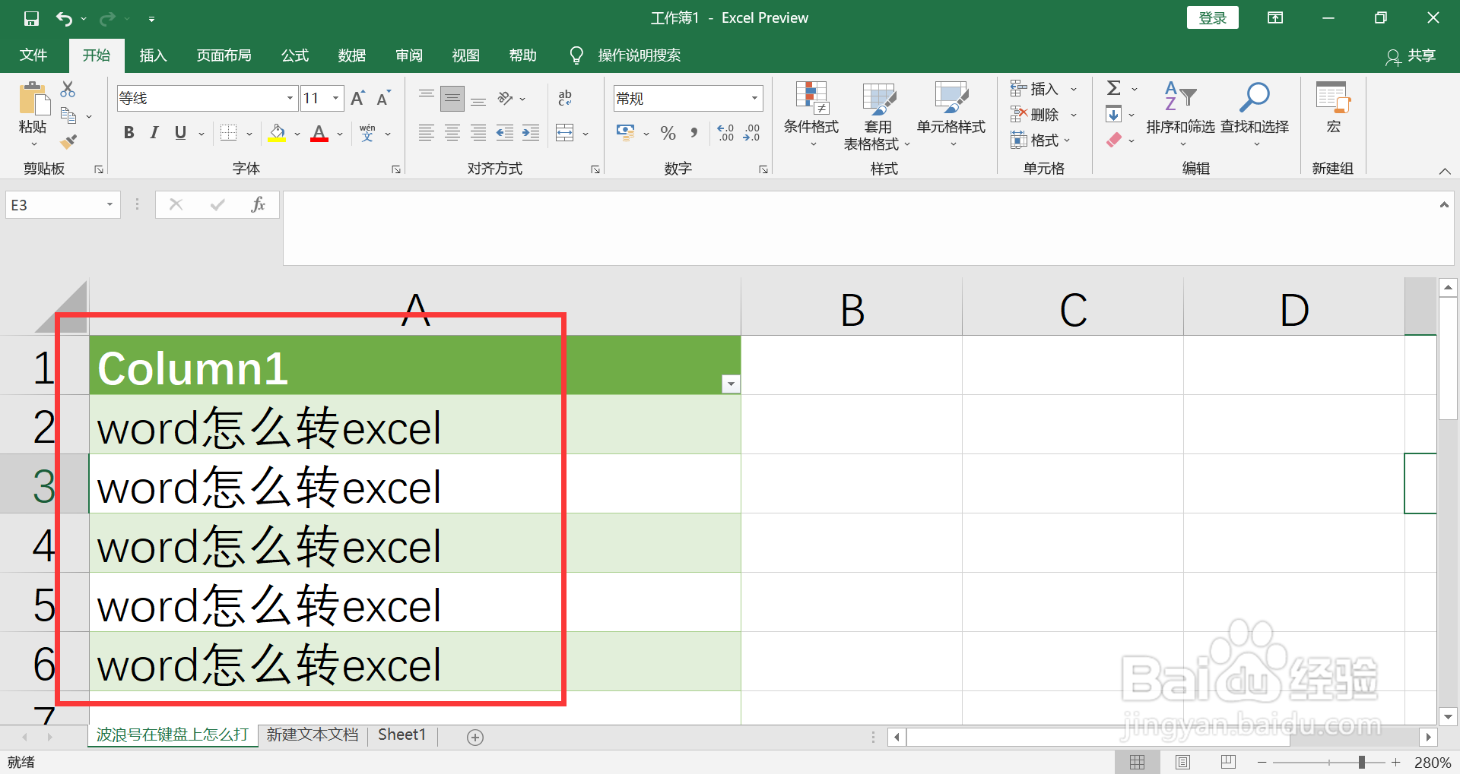Click the AutoSum (Σ) icon

pyautogui.click(x=1113, y=88)
